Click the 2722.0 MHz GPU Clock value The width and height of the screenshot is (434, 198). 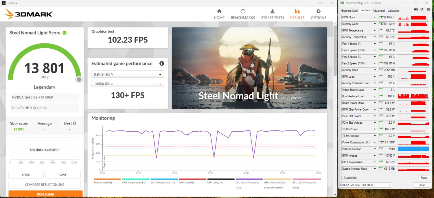pyautogui.click(x=387, y=17)
